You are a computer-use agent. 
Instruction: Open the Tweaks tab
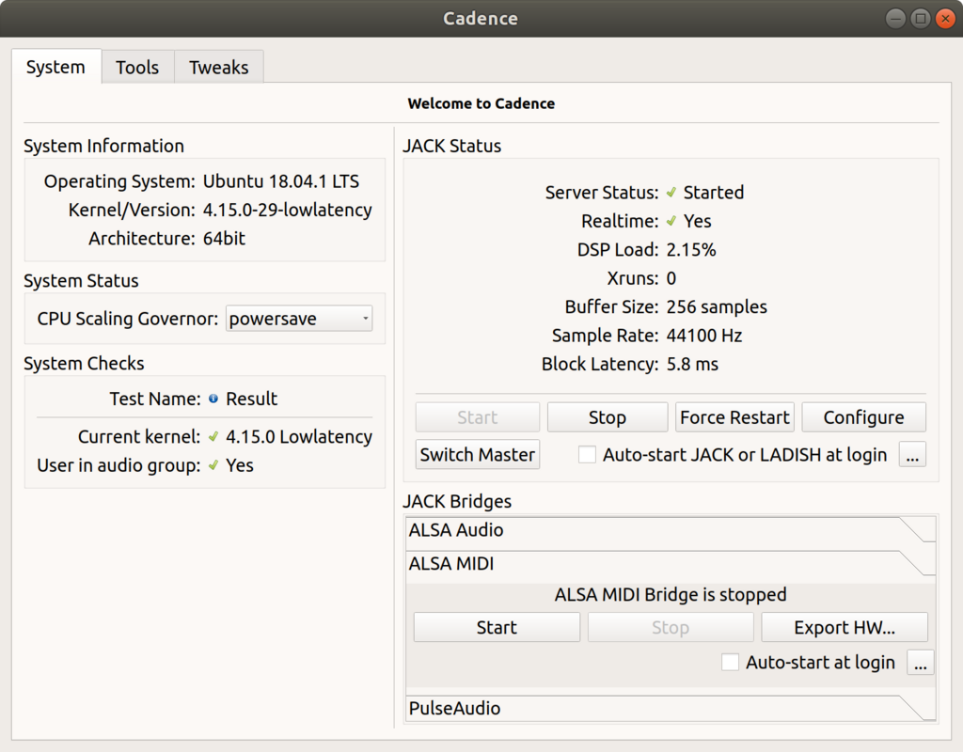point(219,68)
